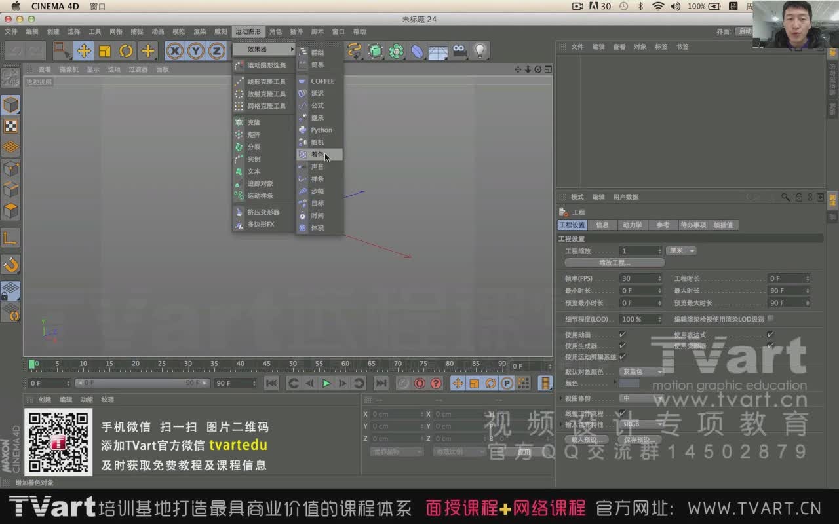Toggle the X axis lock icon
The height and width of the screenshot is (524, 839).
click(x=174, y=50)
